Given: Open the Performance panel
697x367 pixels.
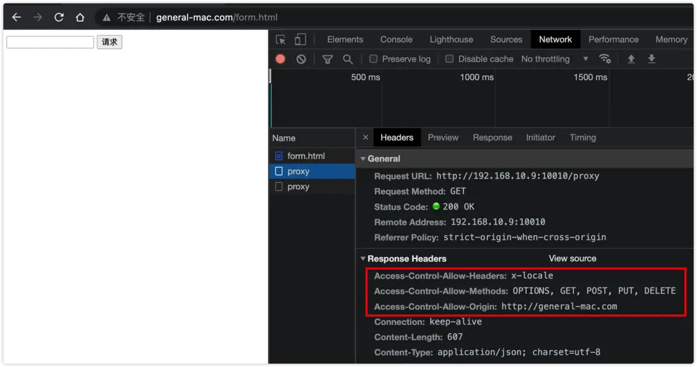Looking at the screenshot, I should pyautogui.click(x=613, y=39).
